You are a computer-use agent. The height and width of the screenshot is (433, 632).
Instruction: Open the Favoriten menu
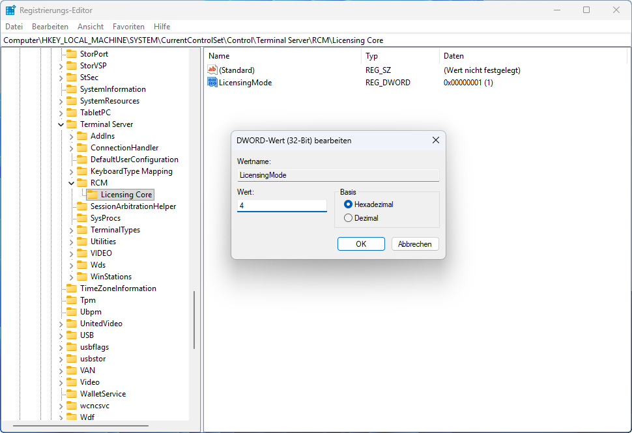click(x=128, y=27)
